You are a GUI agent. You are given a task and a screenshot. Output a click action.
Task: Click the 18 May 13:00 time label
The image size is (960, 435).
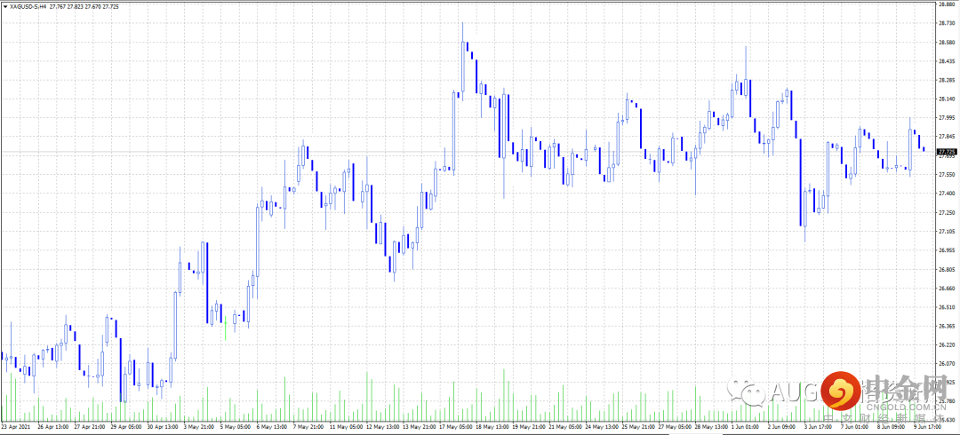pos(492,425)
